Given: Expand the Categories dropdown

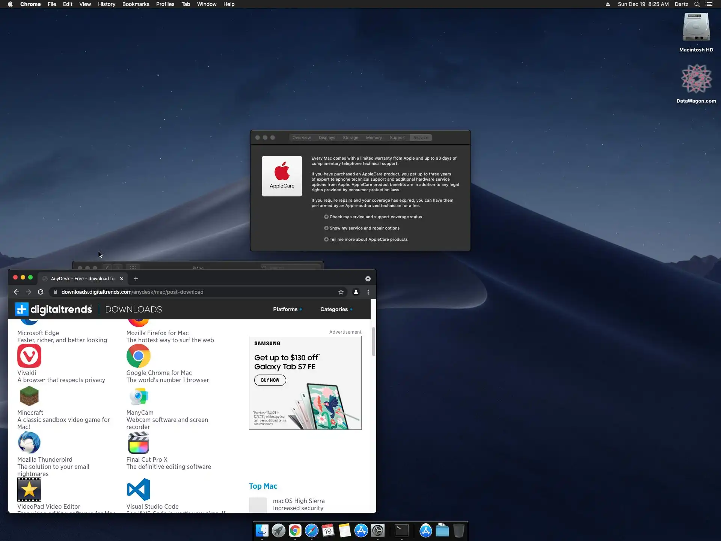Looking at the screenshot, I should tap(336, 309).
